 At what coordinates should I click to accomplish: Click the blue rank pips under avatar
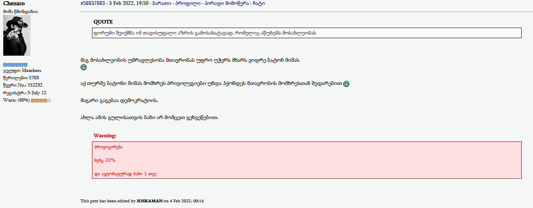coord(15,65)
